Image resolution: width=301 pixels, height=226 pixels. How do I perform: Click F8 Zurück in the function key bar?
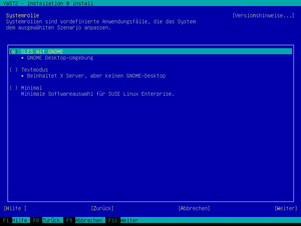coord(47,220)
